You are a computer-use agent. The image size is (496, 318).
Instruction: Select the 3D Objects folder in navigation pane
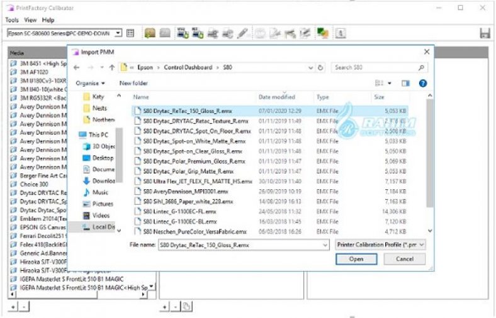tap(99, 146)
